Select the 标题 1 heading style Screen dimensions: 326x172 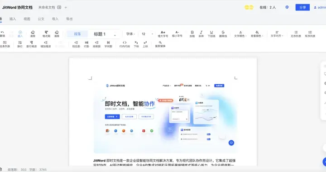[x=100, y=34]
